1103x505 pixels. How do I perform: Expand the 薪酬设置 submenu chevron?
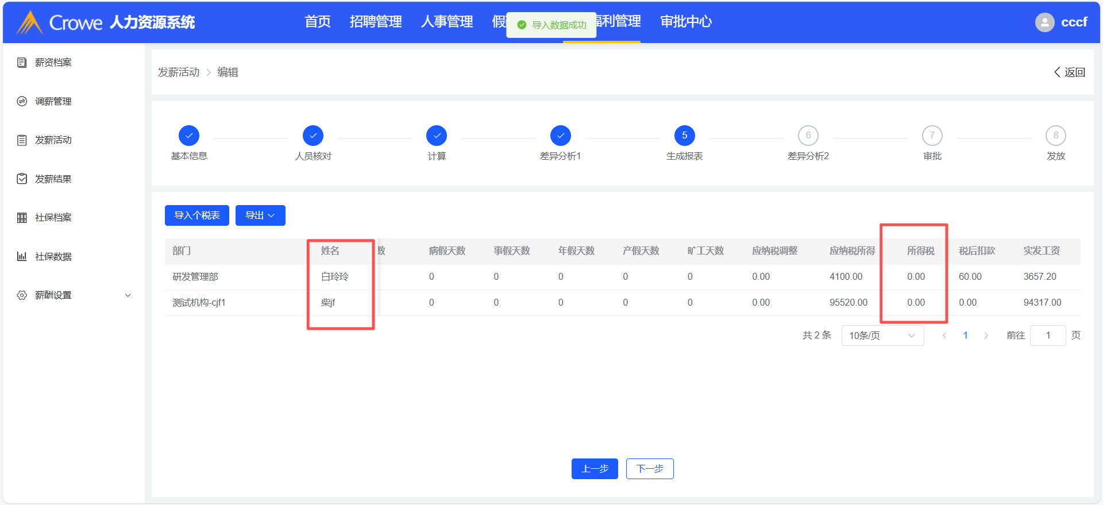[128, 295]
